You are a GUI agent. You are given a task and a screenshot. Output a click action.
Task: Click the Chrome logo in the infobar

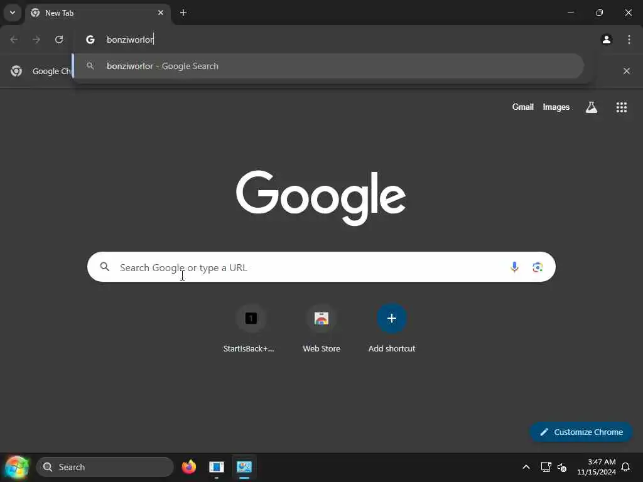point(16,71)
